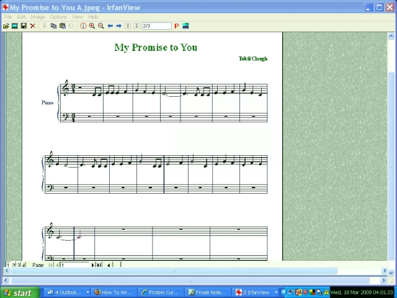
Task: Zoom out with the minus magnifier icon
Action: pyautogui.click(x=100, y=26)
